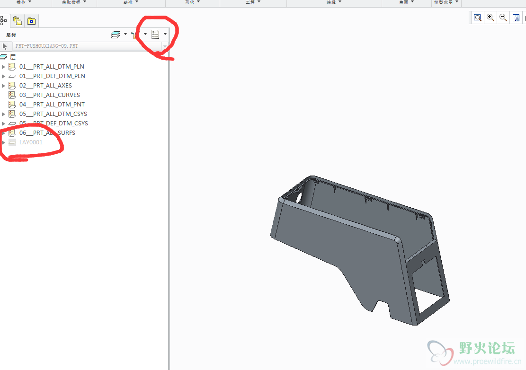Screen dimensions: 526x370
Task: Expand the 05__PRT_DEF_DTM_CSYS layer
Action: (x=3, y=123)
